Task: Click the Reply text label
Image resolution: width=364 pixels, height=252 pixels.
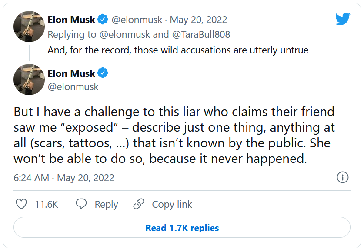Action: click(106, 204)
